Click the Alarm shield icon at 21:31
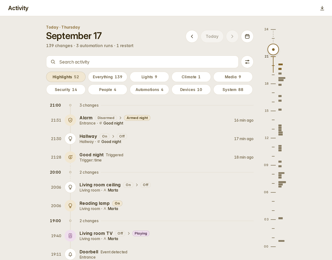Viewport: 332px width, 260px height. click(x=70, y=120)
